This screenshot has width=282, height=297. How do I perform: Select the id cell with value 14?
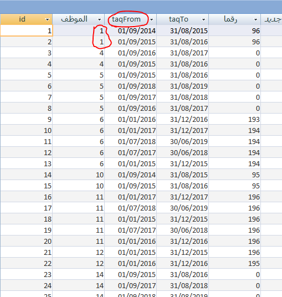pyautogui.click(x=27, y=175)
